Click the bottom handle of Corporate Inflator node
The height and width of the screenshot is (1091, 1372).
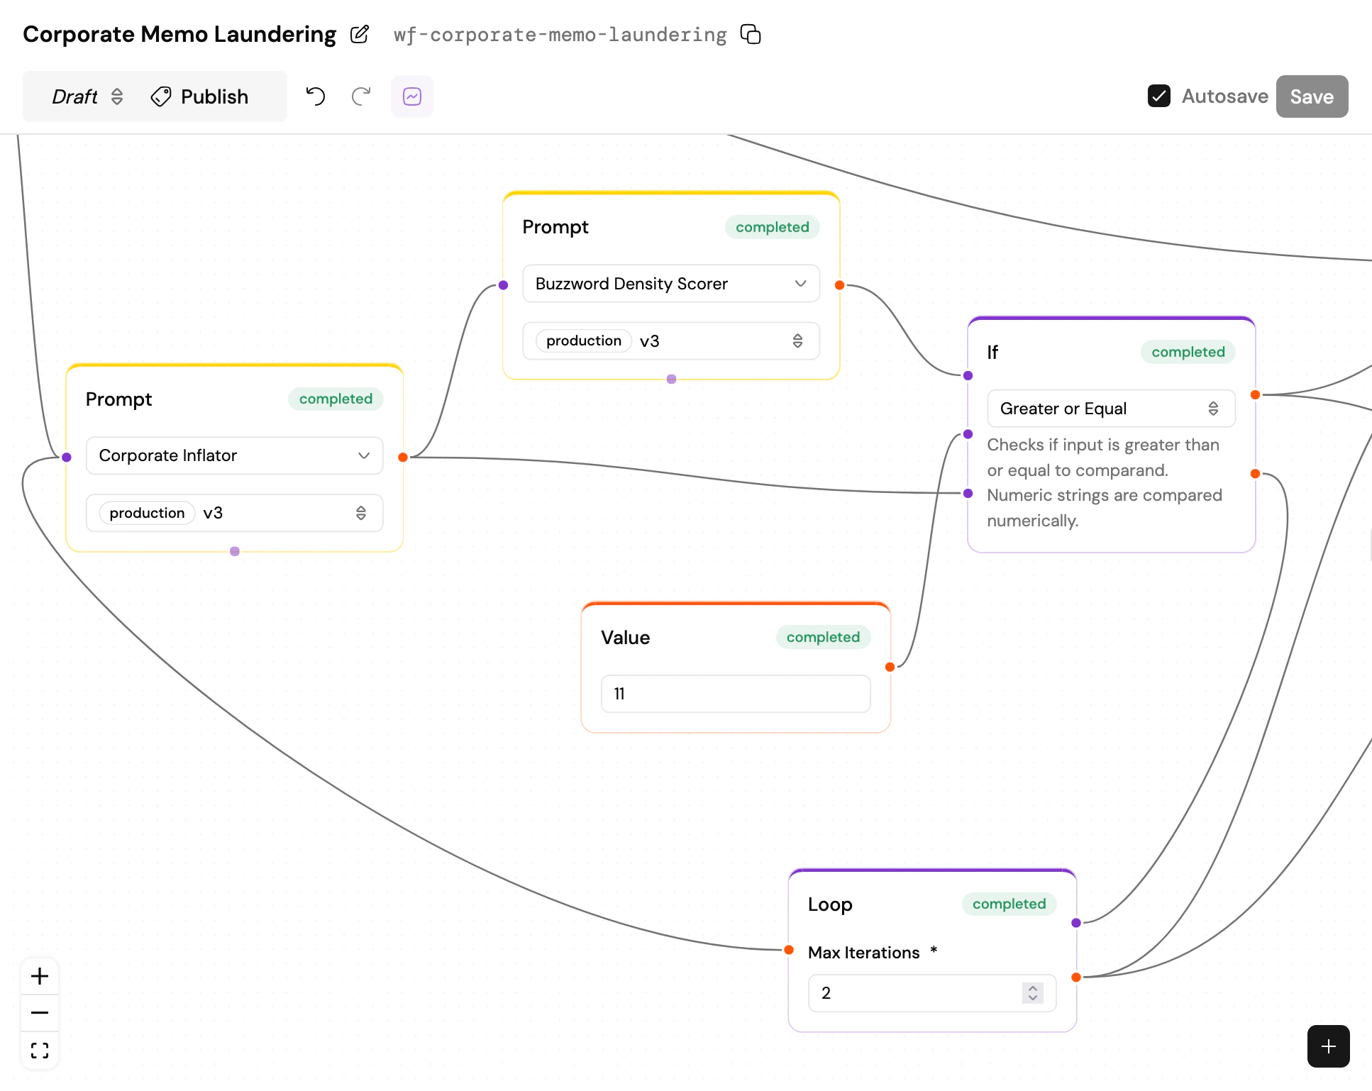coord(235,551)
